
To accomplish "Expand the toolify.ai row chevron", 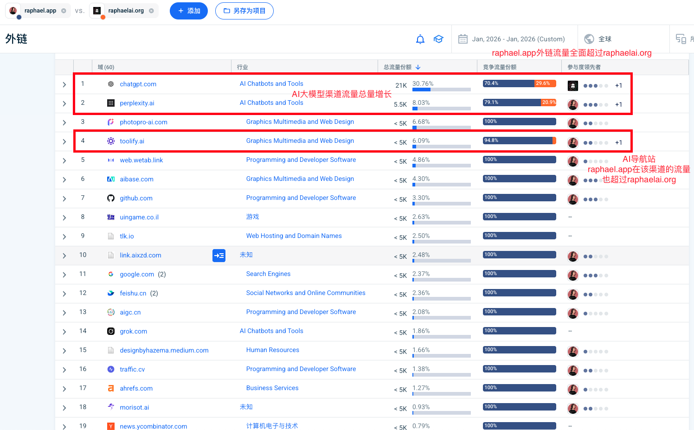I will [64, 142].
